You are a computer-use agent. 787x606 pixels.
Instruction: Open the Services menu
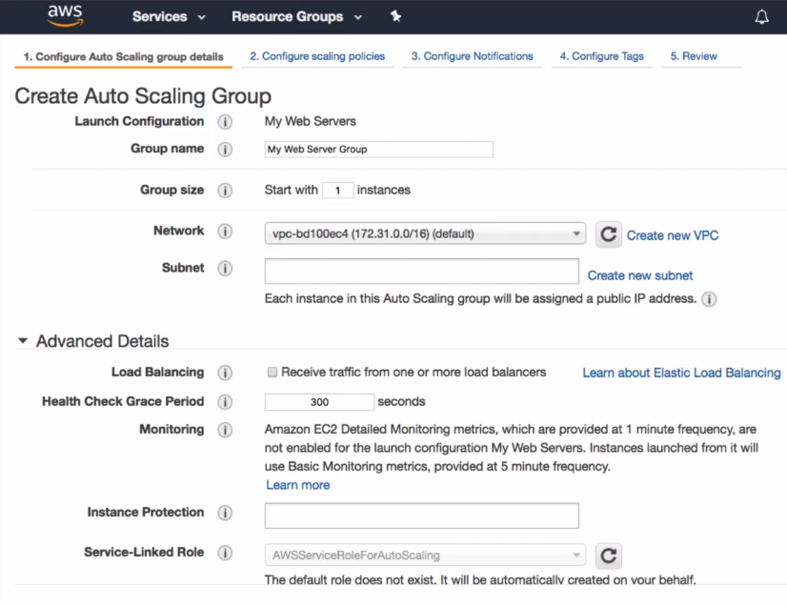coord(169,17)
